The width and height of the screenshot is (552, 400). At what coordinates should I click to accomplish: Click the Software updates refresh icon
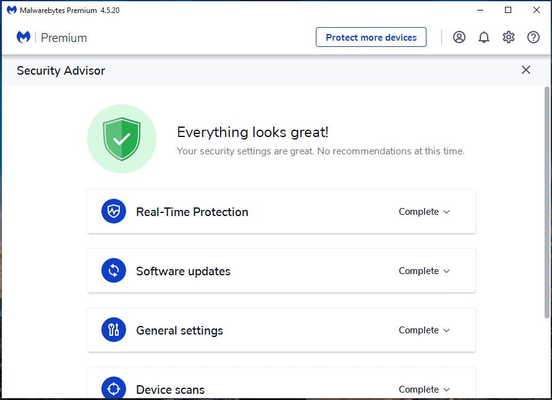114,270
